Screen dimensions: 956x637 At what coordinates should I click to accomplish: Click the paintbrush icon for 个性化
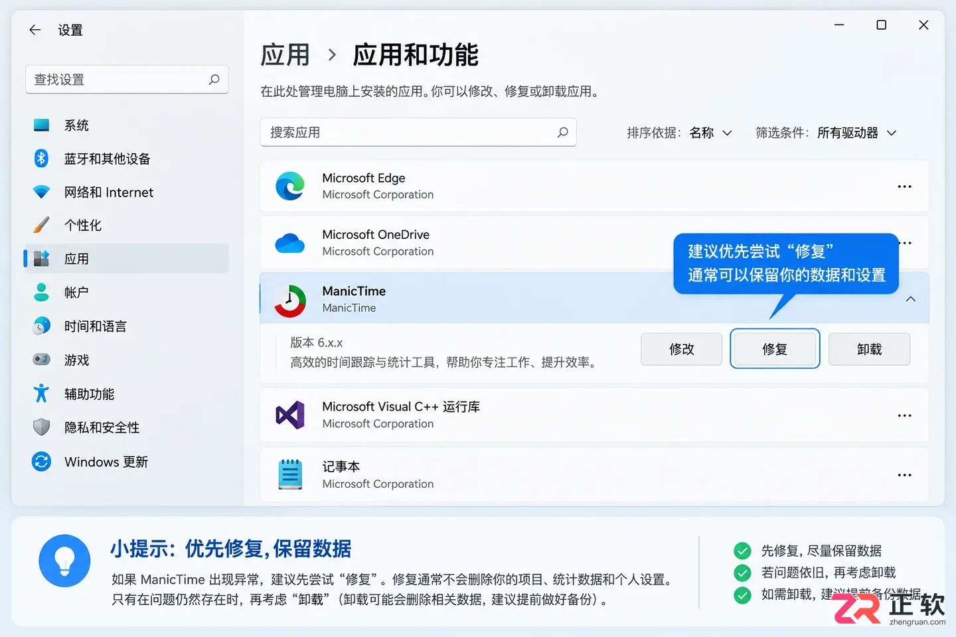[x=41, y=225]
